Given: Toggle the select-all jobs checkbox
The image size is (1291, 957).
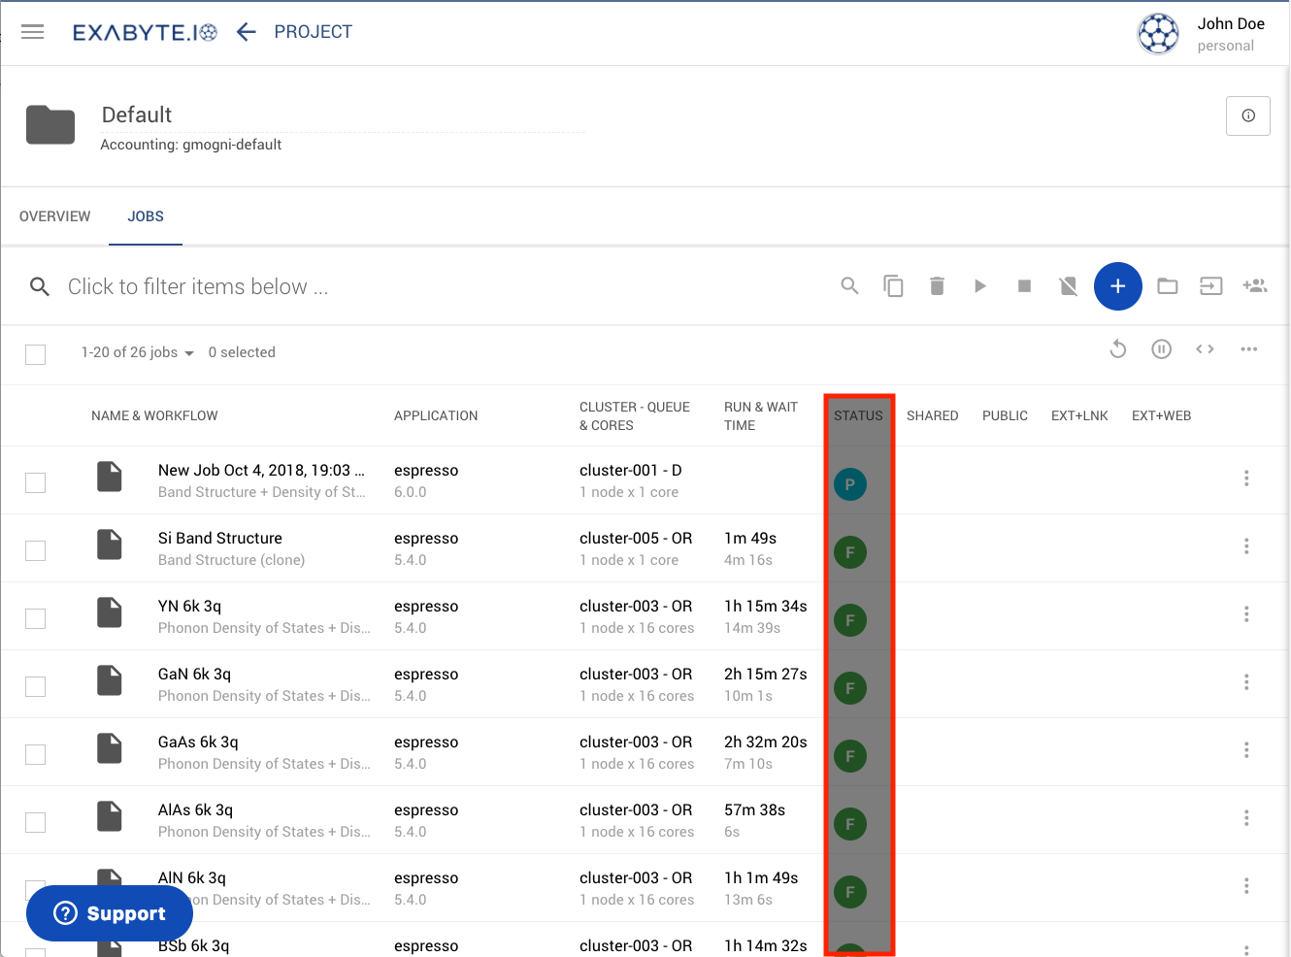Looking at the screenshot, I should [35, 354].
